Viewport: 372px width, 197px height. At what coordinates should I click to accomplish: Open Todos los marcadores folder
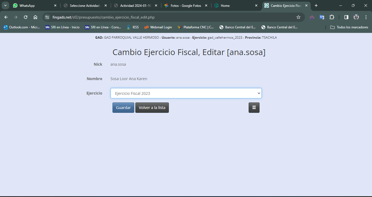[349, 27]
